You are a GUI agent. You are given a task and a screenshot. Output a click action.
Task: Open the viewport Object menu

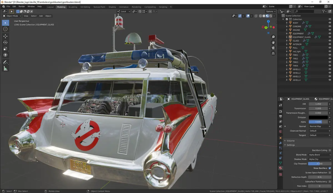coord(48,16)
